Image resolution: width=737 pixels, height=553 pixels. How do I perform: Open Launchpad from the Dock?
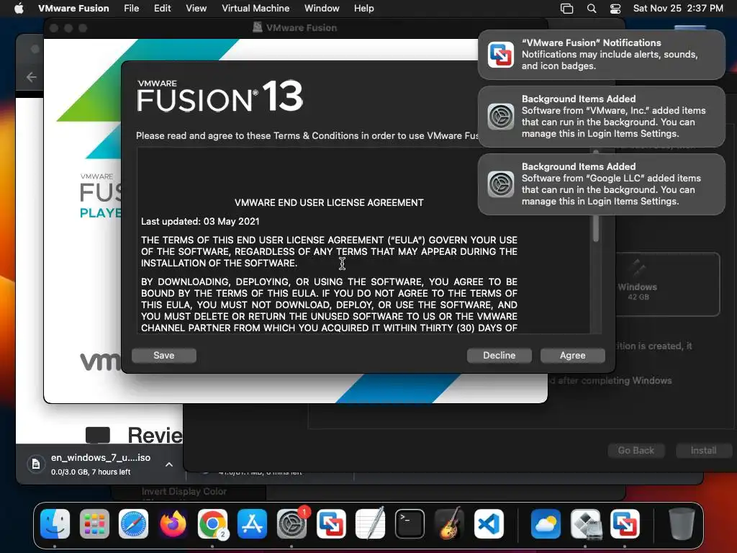[x=94, y=523]
